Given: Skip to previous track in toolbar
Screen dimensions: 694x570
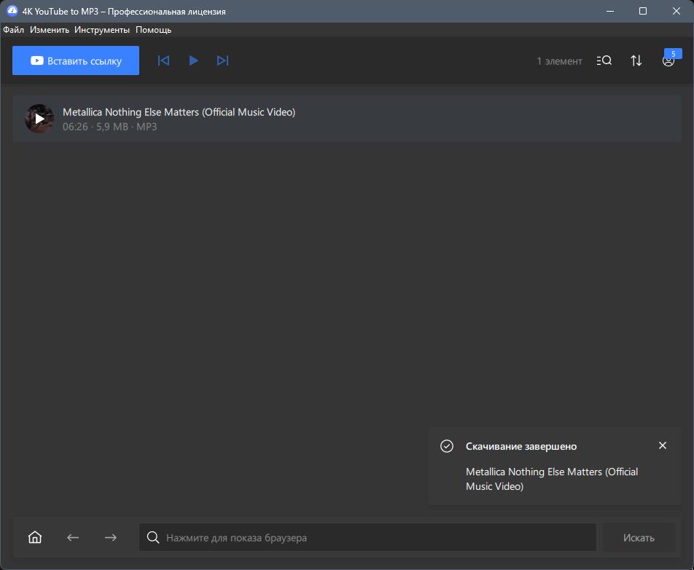Looking at the screenshot, I should click(x=163, y=60).
